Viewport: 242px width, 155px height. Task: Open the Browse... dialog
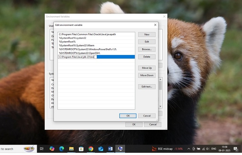147,49
